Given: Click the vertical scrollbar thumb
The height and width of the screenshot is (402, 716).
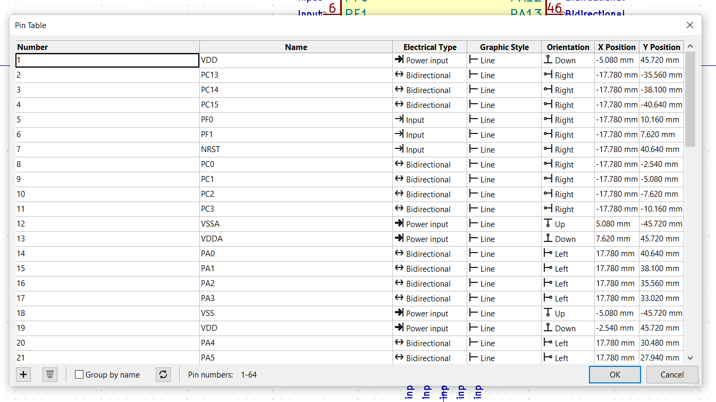Looking at the screenshot, I should (690, 98).
